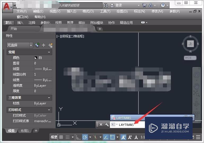Open the Full Navigation Wheel in navigation bar
204x143 pixels.
pyautogui.click(x=197, y=75)
